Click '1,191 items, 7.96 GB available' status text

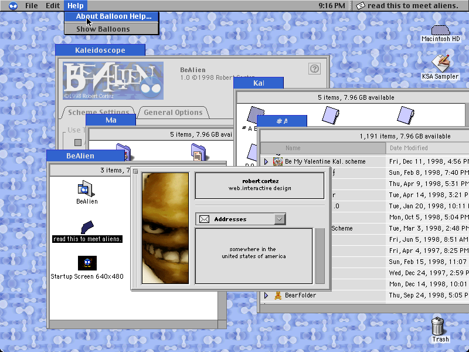coord(405,136)
